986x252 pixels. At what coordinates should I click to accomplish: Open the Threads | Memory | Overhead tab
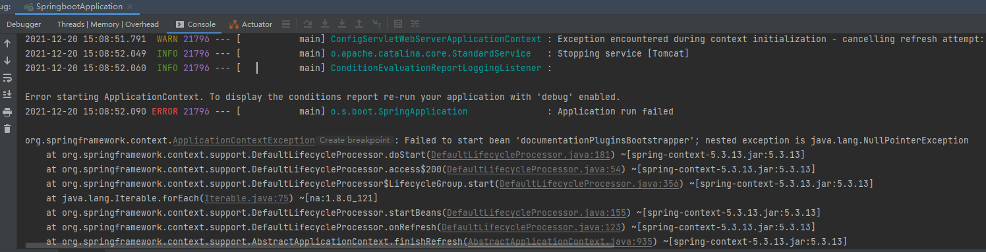point(107,24)
